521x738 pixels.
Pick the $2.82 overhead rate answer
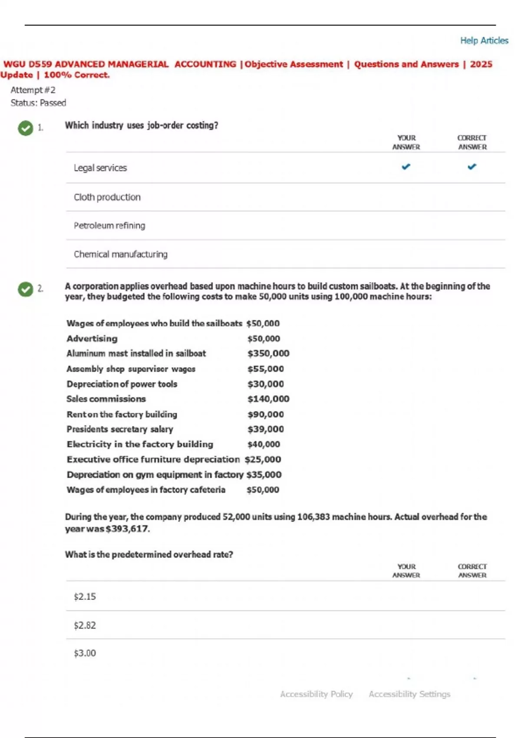point(85,625)
